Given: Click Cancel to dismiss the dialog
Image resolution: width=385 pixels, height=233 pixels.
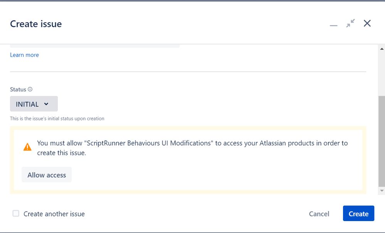Looking at the screenshot, I should [319, 213].
